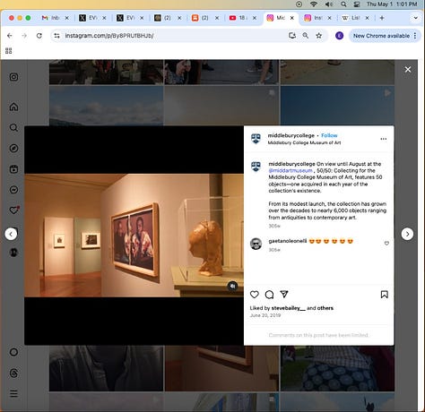Open Reels icon in sidebar
425x412 pixels.
(x=13, y=169)
